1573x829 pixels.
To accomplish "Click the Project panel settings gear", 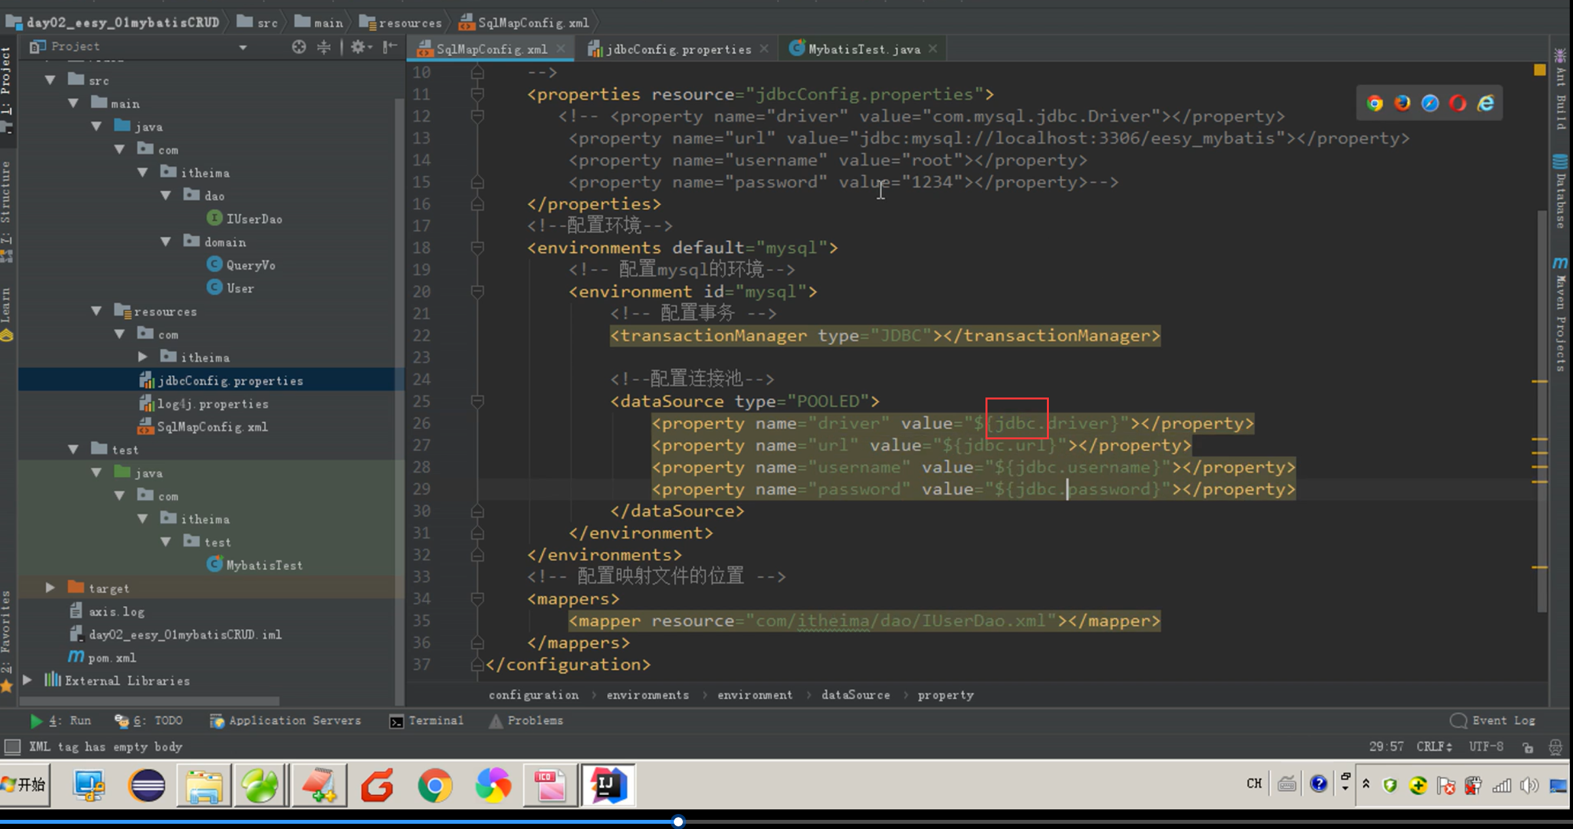I will pyautogui.click(x=358, y=46).
